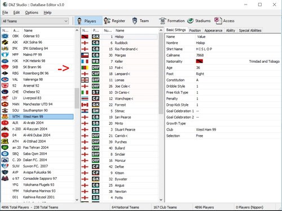This screenshot has width=282, height=211.
Task: Click the Shirt Name value HISLOP
Action: pos(204,49)
